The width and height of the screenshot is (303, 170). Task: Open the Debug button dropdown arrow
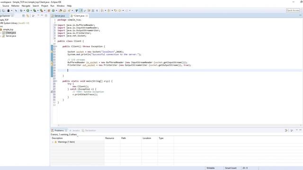pyautogui.click(x=24, y=10)
